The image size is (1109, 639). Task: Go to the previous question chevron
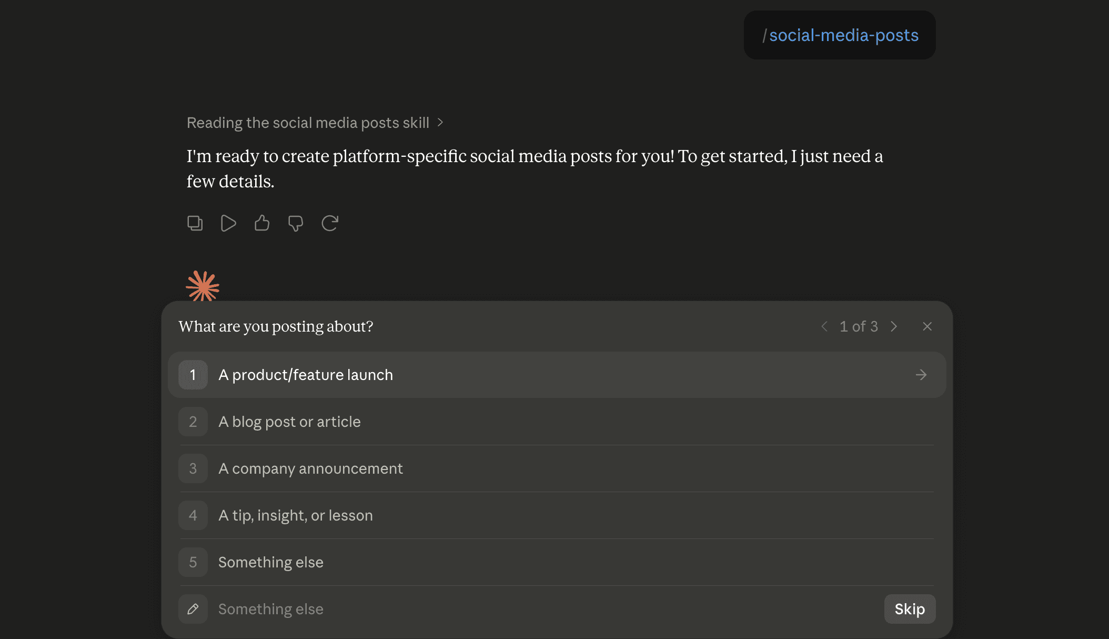[824, 326]
